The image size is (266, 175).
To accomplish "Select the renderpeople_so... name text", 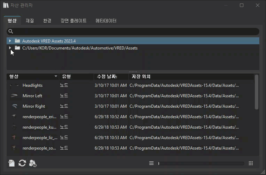I will tap(39, 148).
